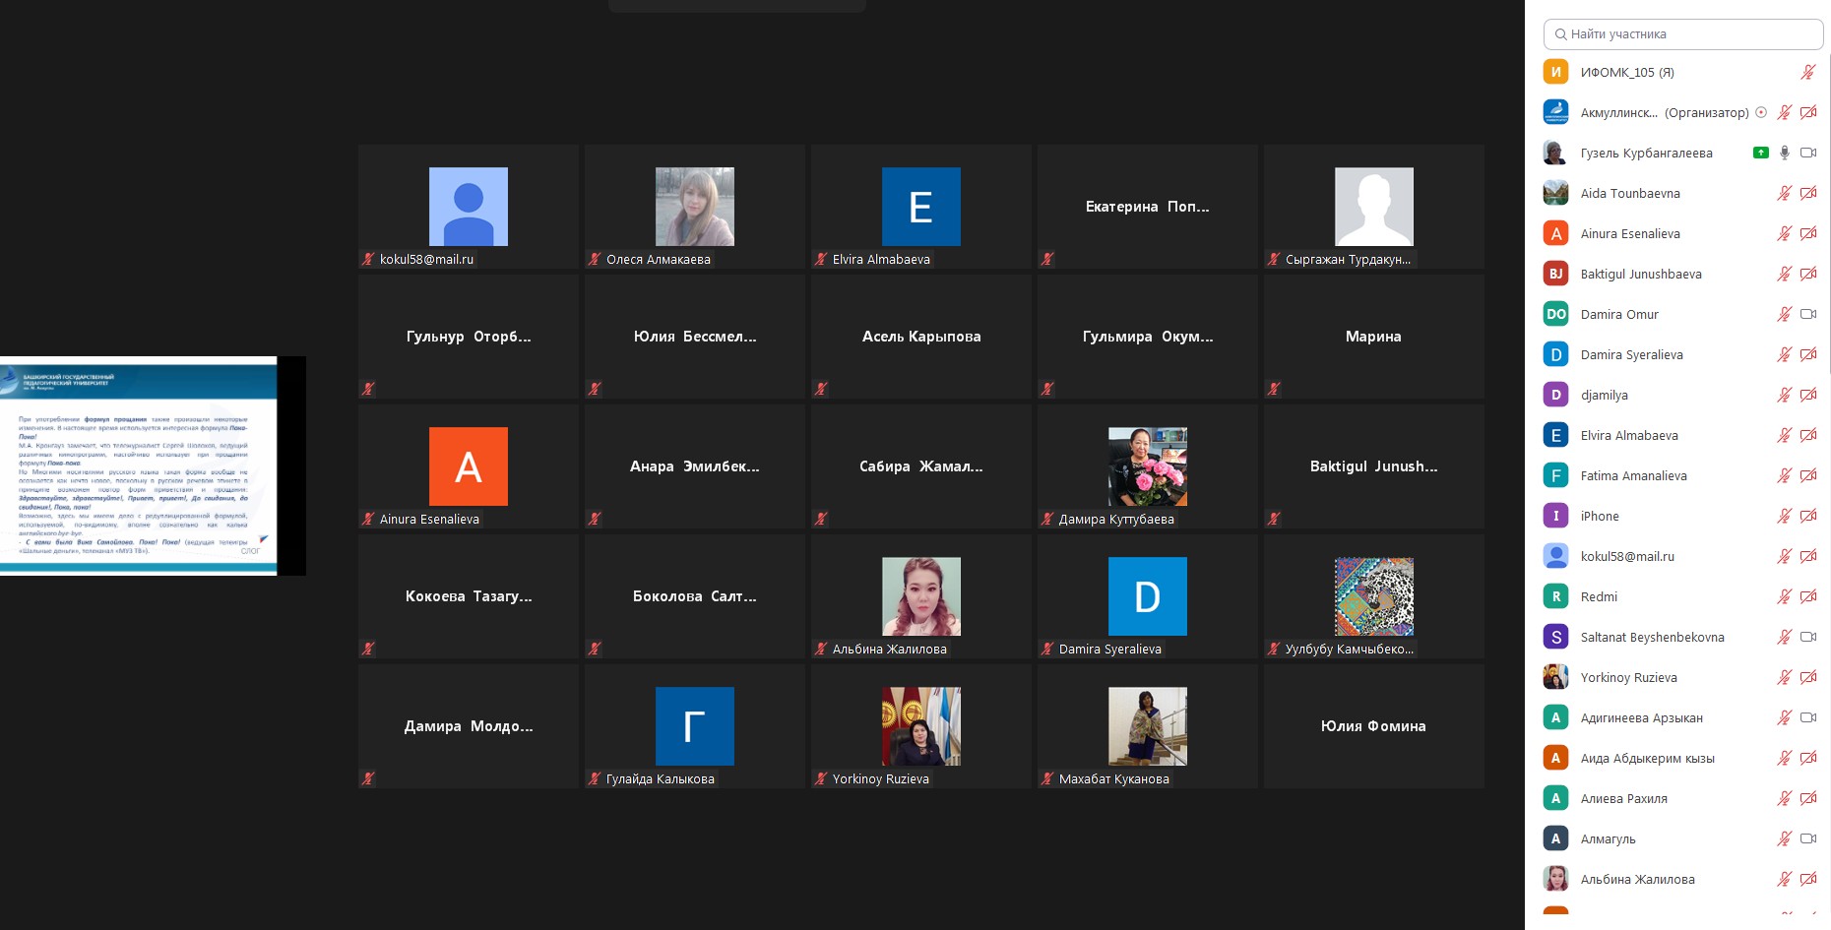
Task: Click the participant list scrollbar
Action: (1827, 217)
